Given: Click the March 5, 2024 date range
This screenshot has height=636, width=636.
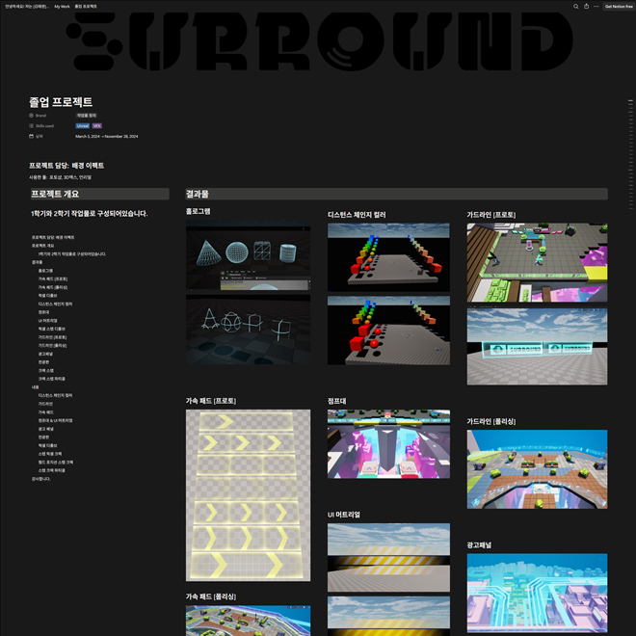Looking at the screenshot, I should tap(107, 136).
